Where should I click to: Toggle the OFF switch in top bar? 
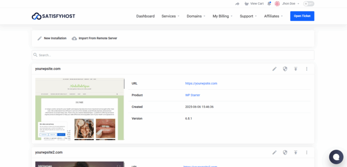(x=309, y=4)
